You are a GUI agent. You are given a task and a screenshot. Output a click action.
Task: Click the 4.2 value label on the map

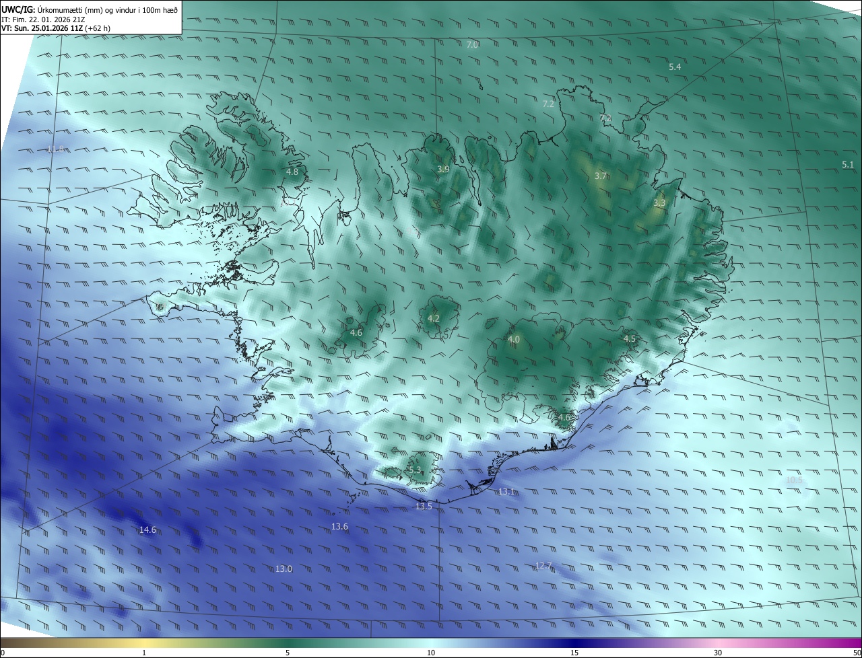click(x=434, y=318)
